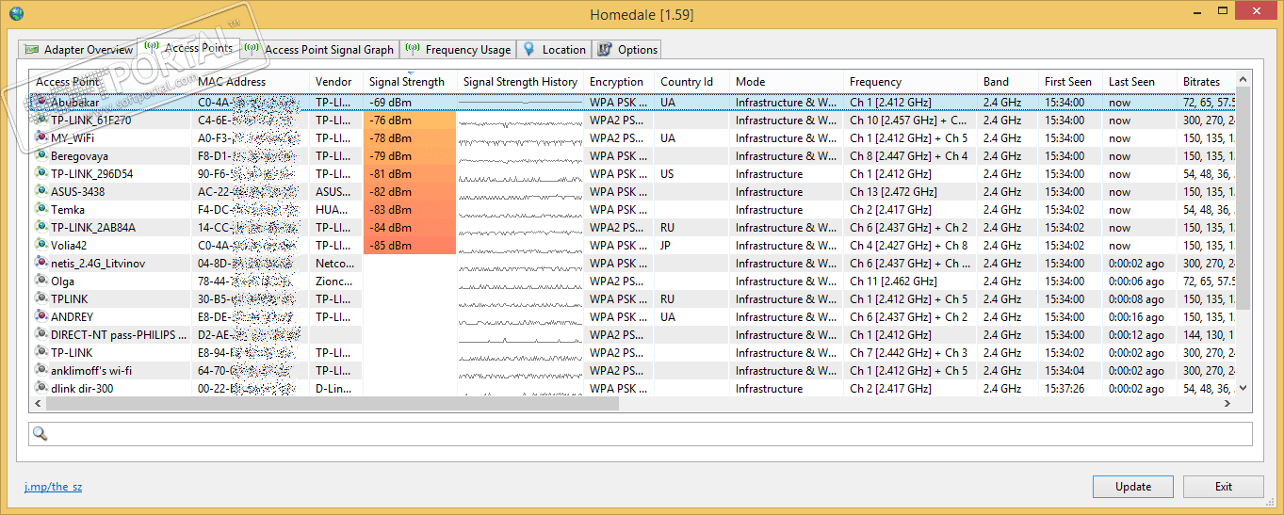
Task: Click the -85 dBm signal strength cell
Action: click(x=410, y=246)
